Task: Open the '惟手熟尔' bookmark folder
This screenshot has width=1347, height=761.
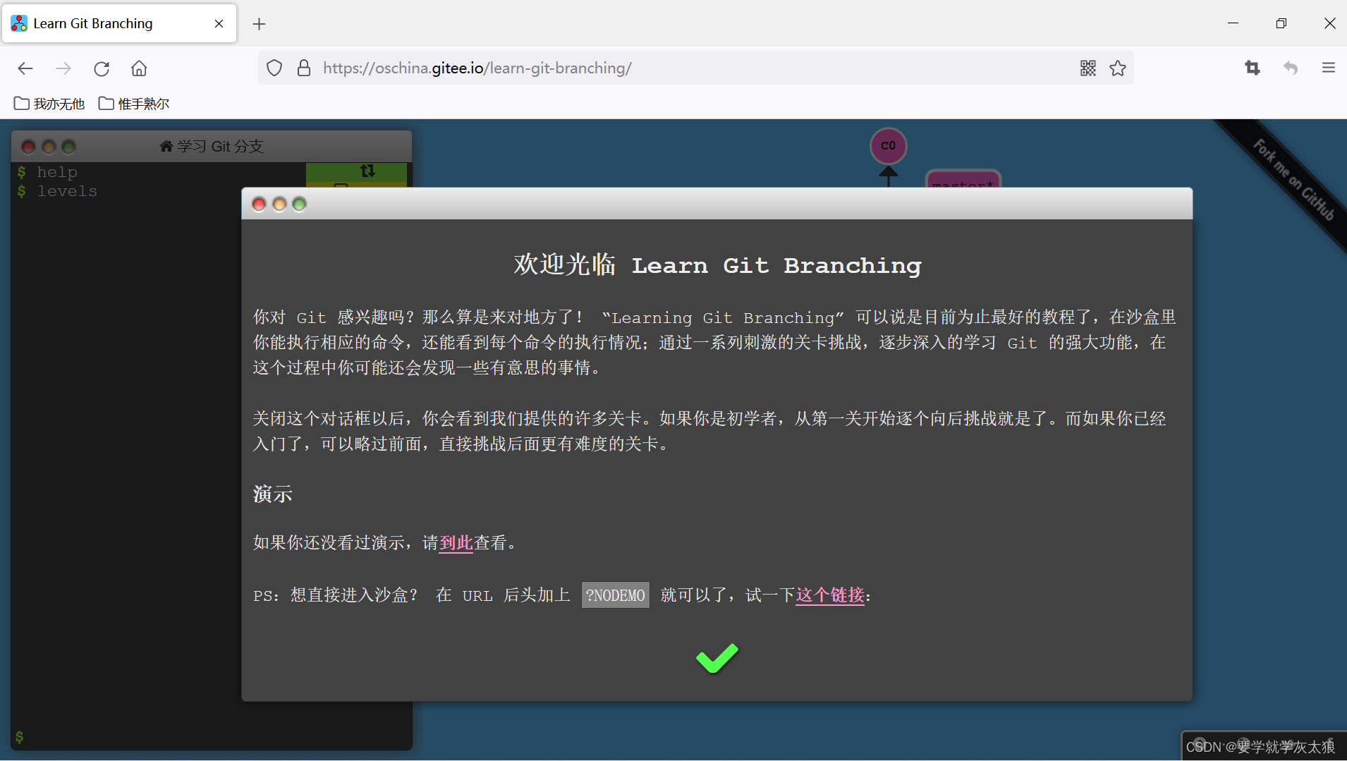Action: pyautogui.click(x=134, y=104)
